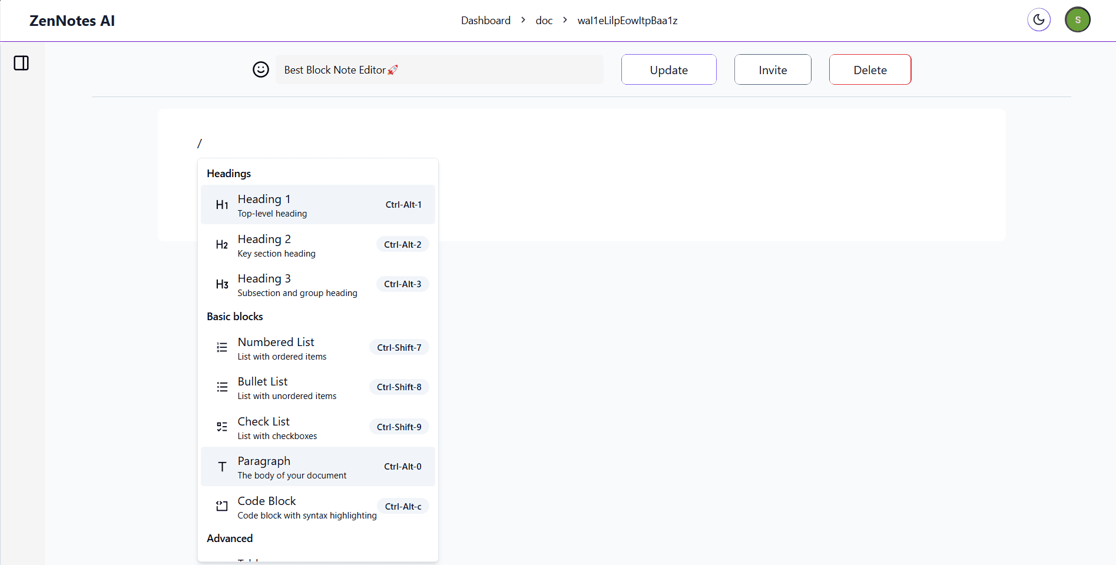Select the H2 heading icon

click(222, 245)
